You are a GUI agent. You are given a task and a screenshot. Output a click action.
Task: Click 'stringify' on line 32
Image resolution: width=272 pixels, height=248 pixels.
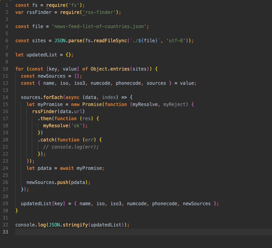click(75, 225)
